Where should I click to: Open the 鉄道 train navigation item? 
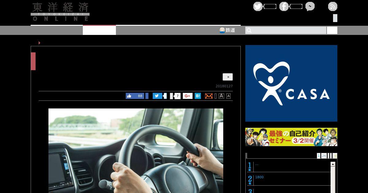click(227, 30)
